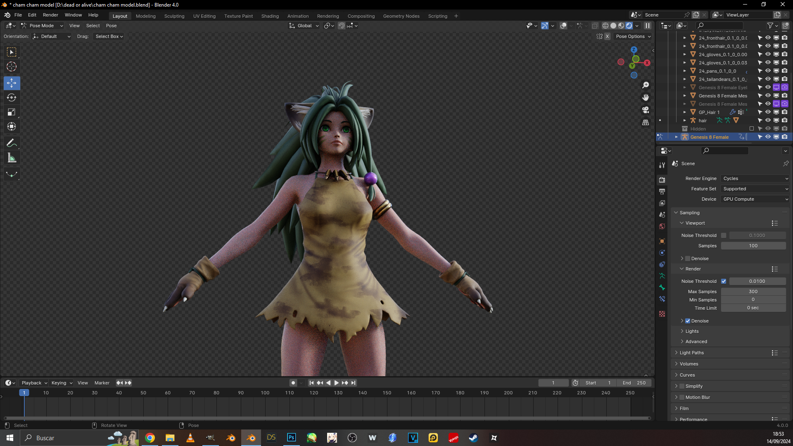This screenshot has height=446, width=793.
Task: Open the Render Engine dropdown
Action: (x=755, y=178)
